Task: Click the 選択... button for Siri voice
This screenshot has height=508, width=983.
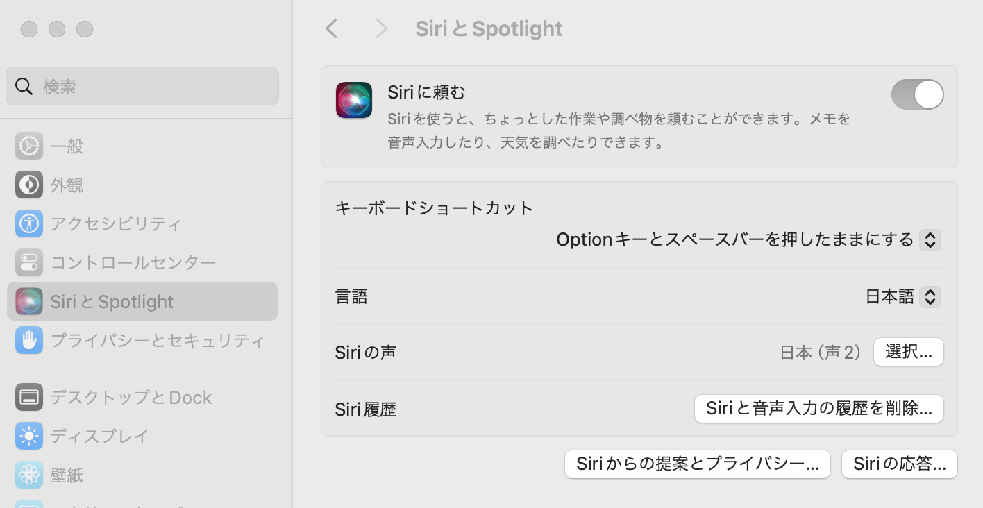Action: [x=908, y=352]
